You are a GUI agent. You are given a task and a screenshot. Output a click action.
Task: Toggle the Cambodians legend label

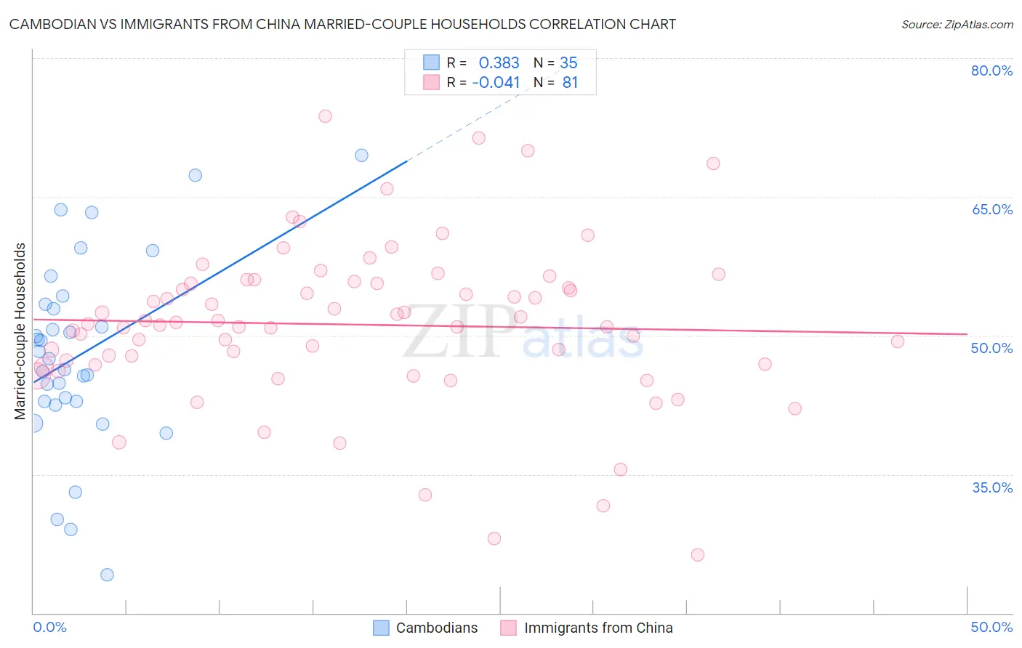coord(437,628)
